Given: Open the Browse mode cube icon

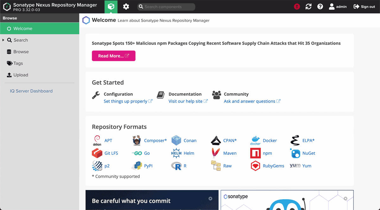Looking at the screenshot, I should pos(111,7).
